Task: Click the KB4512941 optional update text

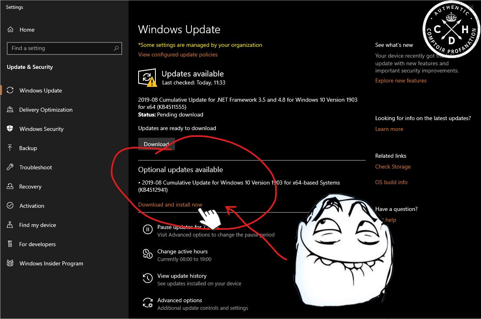Action: pos(239,186)
